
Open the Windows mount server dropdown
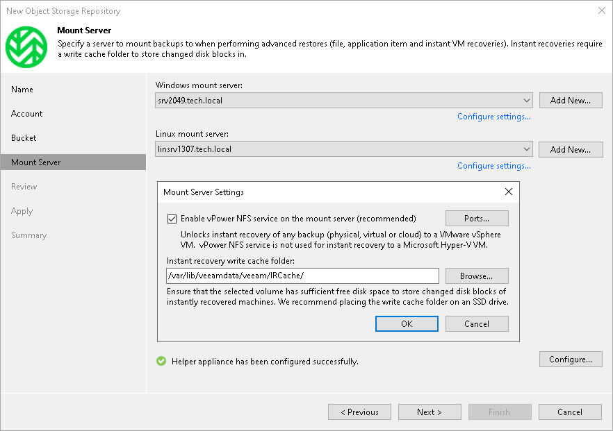pos(344,101)
